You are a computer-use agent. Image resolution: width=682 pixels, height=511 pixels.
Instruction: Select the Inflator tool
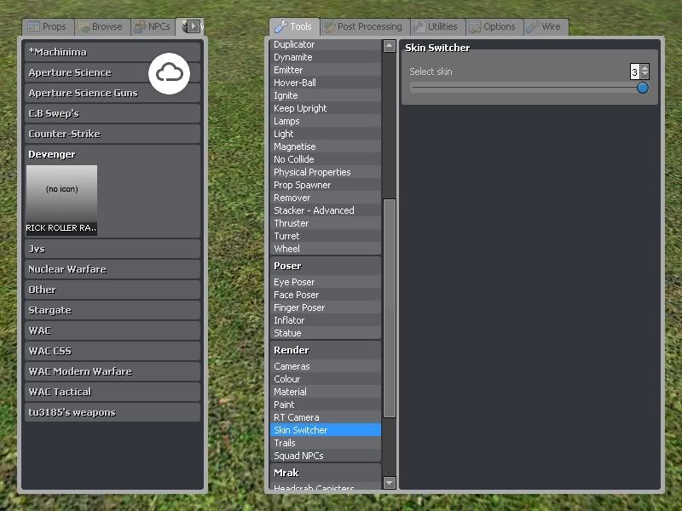point(326,320)
